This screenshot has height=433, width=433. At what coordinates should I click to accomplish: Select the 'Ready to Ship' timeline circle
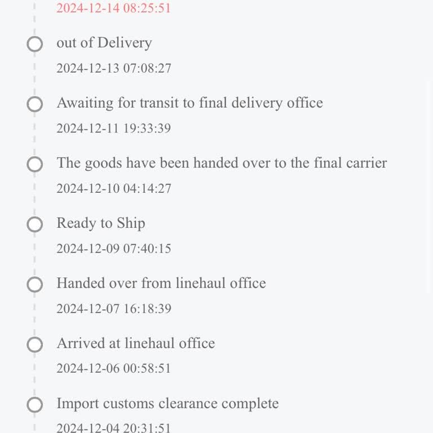35,224
